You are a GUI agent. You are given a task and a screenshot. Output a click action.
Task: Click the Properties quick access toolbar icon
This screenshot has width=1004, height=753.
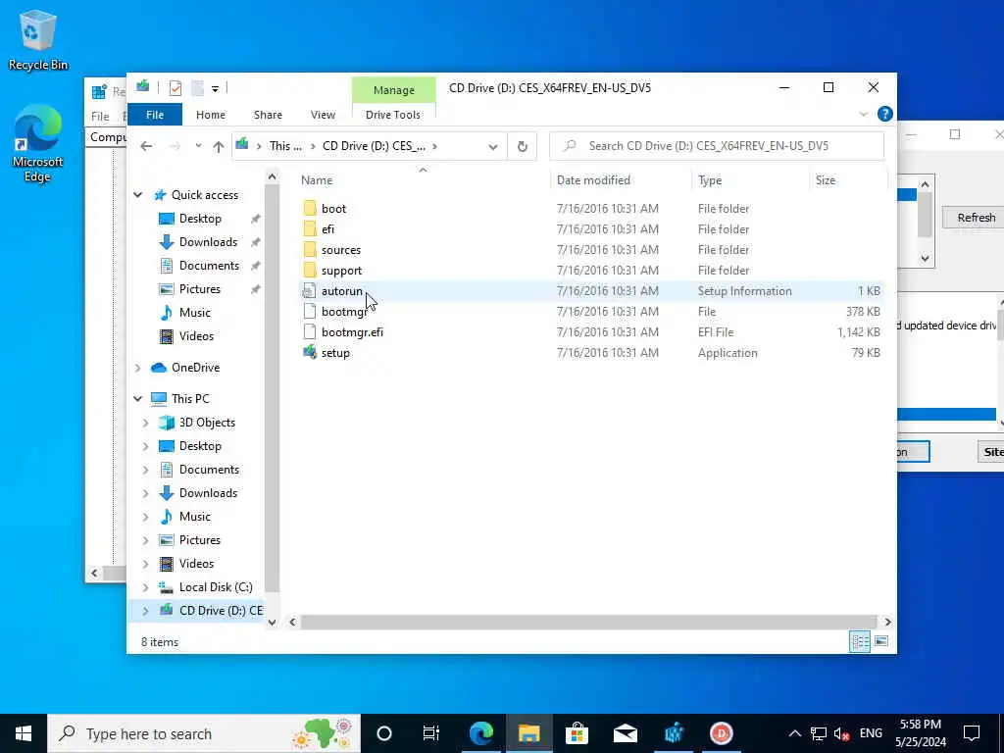[x=175, y=87]
